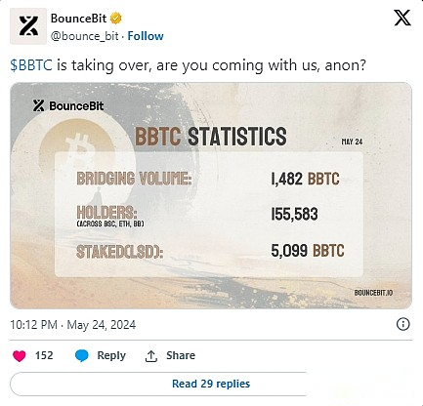Open the $BBTC cashtag link
423x406 pixels.
point(31,65)
